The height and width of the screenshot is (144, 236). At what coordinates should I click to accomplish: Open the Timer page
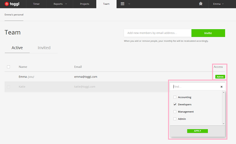37,4
